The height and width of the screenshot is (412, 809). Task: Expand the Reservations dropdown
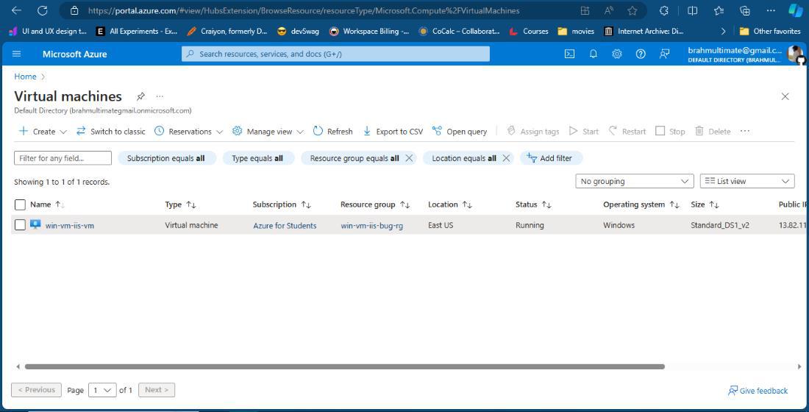(x=219, y=132)
